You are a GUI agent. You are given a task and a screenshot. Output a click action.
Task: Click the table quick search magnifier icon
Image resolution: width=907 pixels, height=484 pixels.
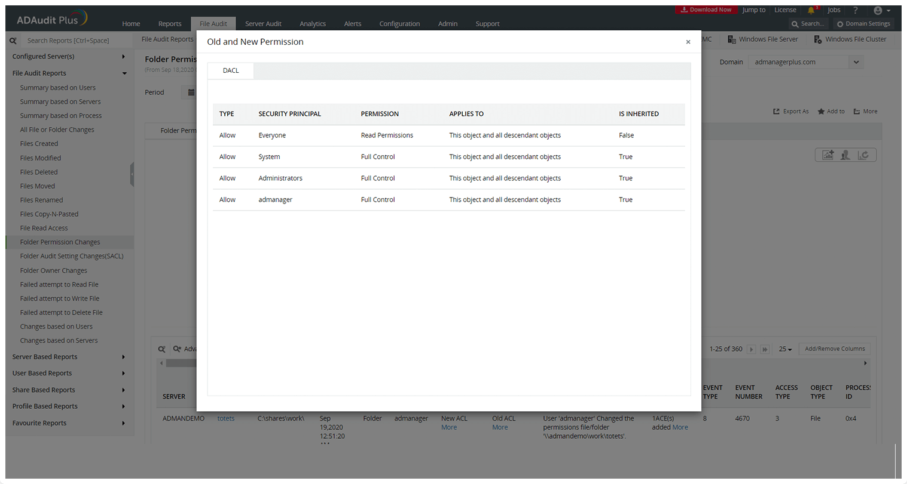coord(161,349)
